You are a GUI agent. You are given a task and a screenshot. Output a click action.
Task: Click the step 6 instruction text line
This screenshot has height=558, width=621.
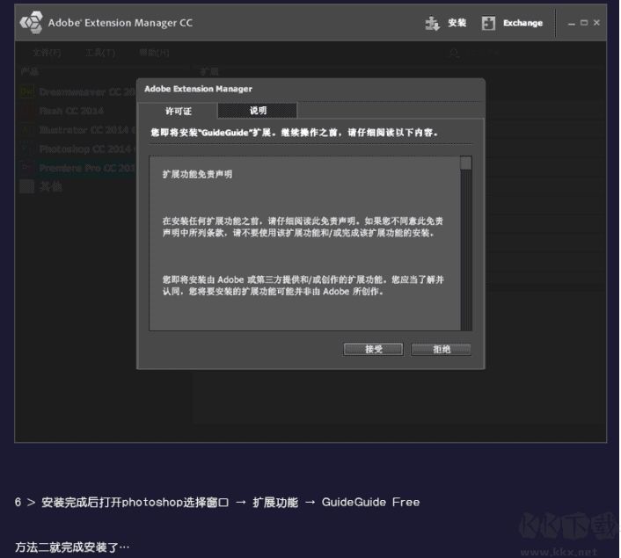217,503
